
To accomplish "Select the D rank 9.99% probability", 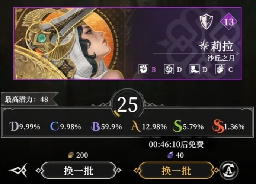I will [x=25, y=127].
